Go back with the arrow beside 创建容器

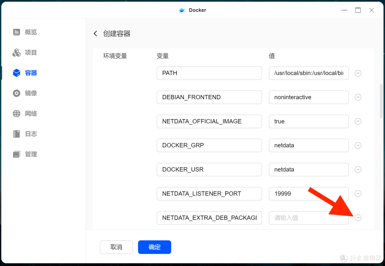pyautogui.click(x=96, y=33)
